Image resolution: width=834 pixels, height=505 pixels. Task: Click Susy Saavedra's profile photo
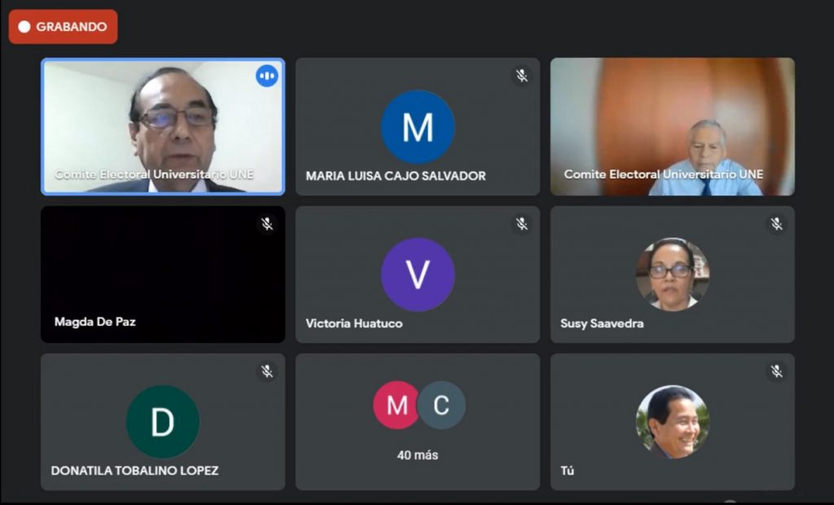pos(672,274)
